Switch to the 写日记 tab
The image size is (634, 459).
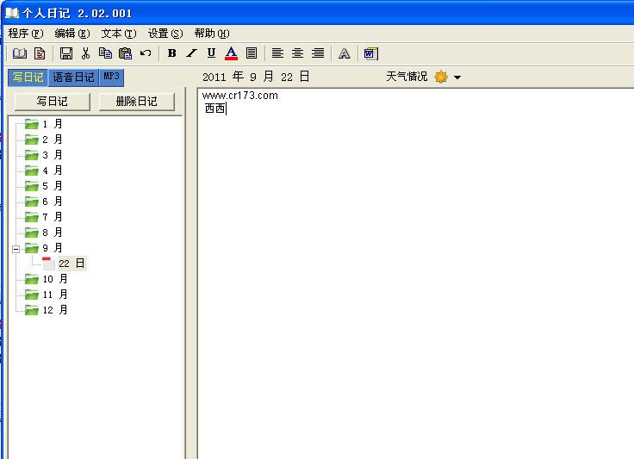click(28, 78)
